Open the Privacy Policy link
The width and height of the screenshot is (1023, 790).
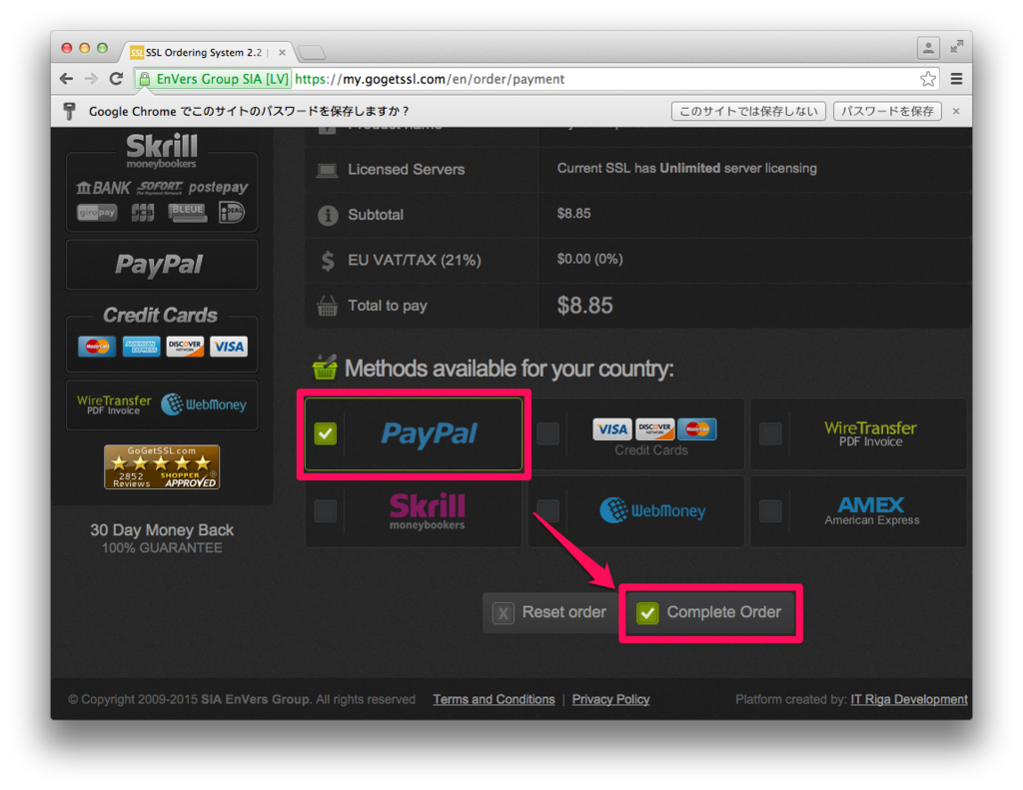610,699
